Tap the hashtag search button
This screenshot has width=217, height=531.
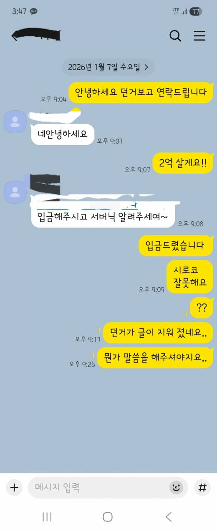point(202,487)
